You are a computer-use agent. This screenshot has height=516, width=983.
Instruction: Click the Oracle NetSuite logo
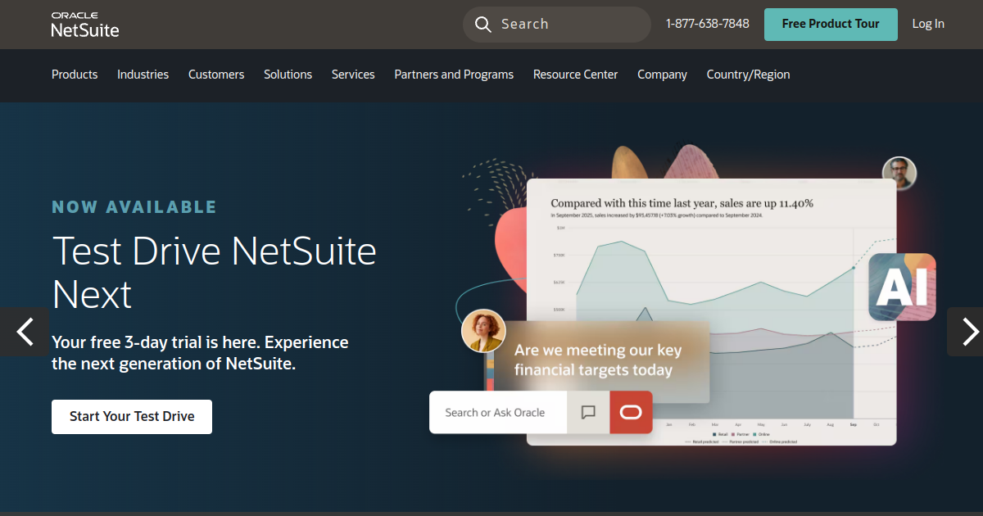point(85,25)
